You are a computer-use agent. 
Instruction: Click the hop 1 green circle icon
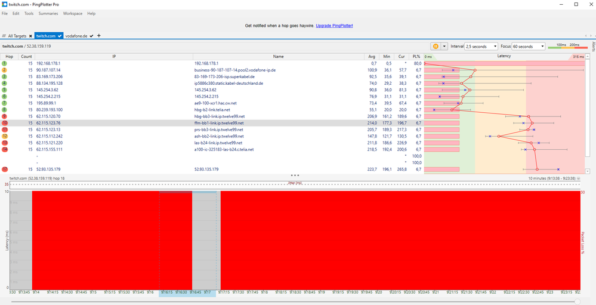click(x=4, y=63)
